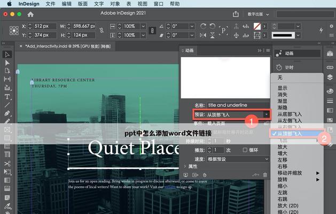
Task: Collapse animation panel with double arrows
Action: 260,50
